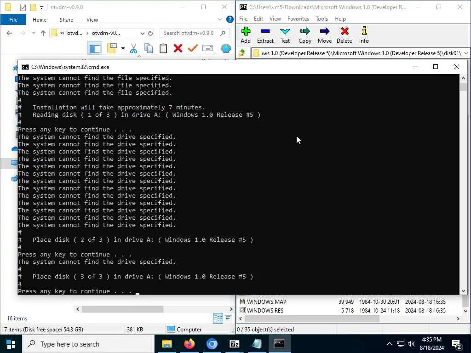Screen dimensions: 471x353
Task: Go up one folder in 7-Zip
Action: (x=242, y=53)
